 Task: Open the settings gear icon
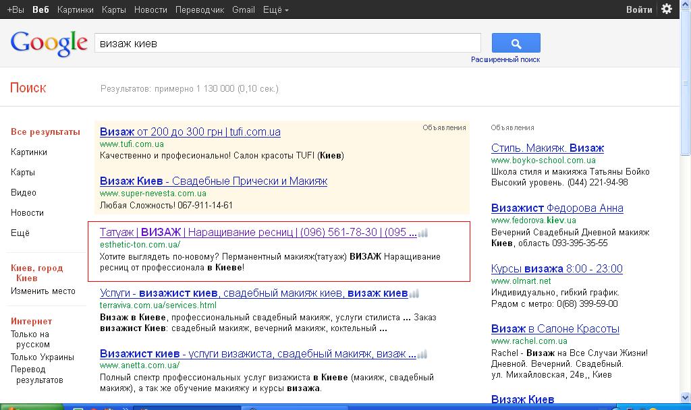point(667,9)
